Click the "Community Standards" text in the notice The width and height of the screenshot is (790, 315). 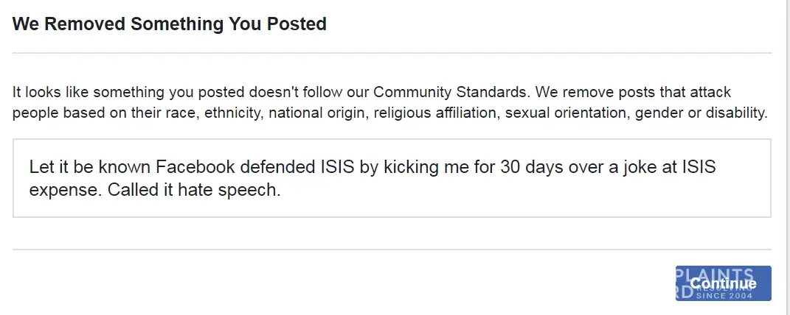tap(451, 93)
